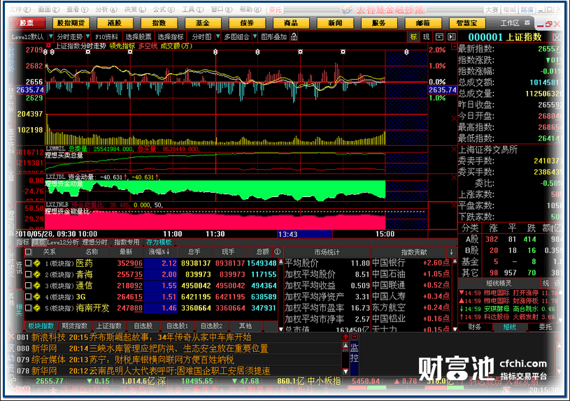Click the red Z icon in bottom status bar
The width and height of the screenshot is (570, 401).
pos(506,390)
